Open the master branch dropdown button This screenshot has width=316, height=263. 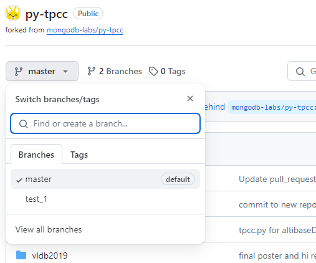pyautogui.click(x=42, y=71)
